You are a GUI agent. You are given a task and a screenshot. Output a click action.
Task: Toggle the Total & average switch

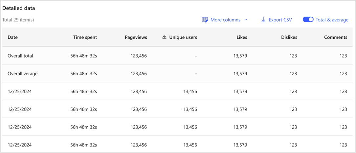[308, 20]
